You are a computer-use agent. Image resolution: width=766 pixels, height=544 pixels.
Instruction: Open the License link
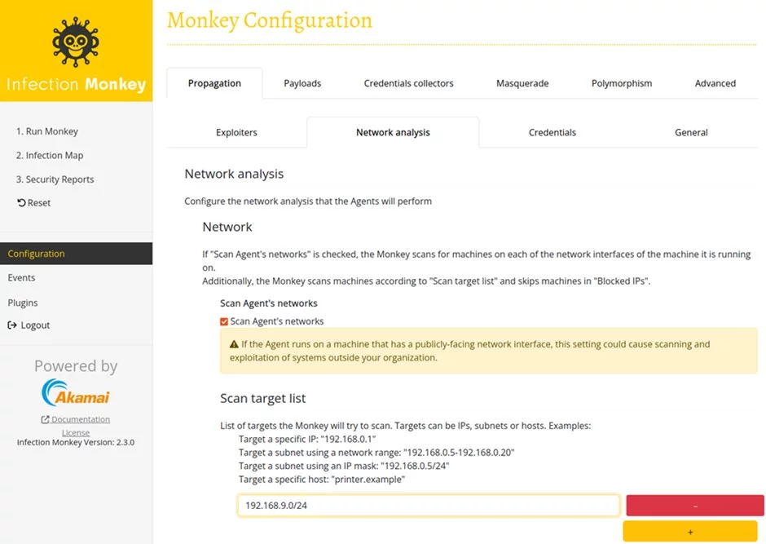pyautogui.click(x=76, y=432)
